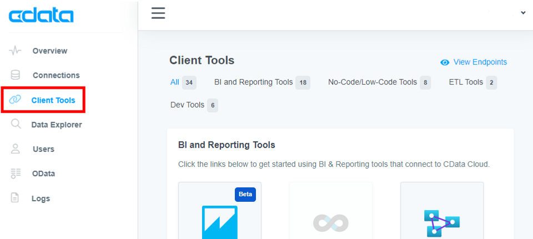Screen dimensions: 533x239
Task: Click the Data Explorer magnifier icon
Action: [x=16, y=124]
